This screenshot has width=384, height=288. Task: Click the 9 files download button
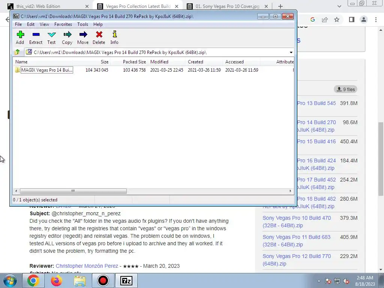[345, 89]
